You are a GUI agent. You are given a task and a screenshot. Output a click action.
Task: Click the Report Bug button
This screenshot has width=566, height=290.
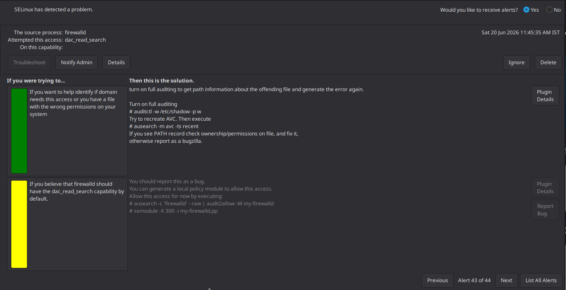(545, 210)
